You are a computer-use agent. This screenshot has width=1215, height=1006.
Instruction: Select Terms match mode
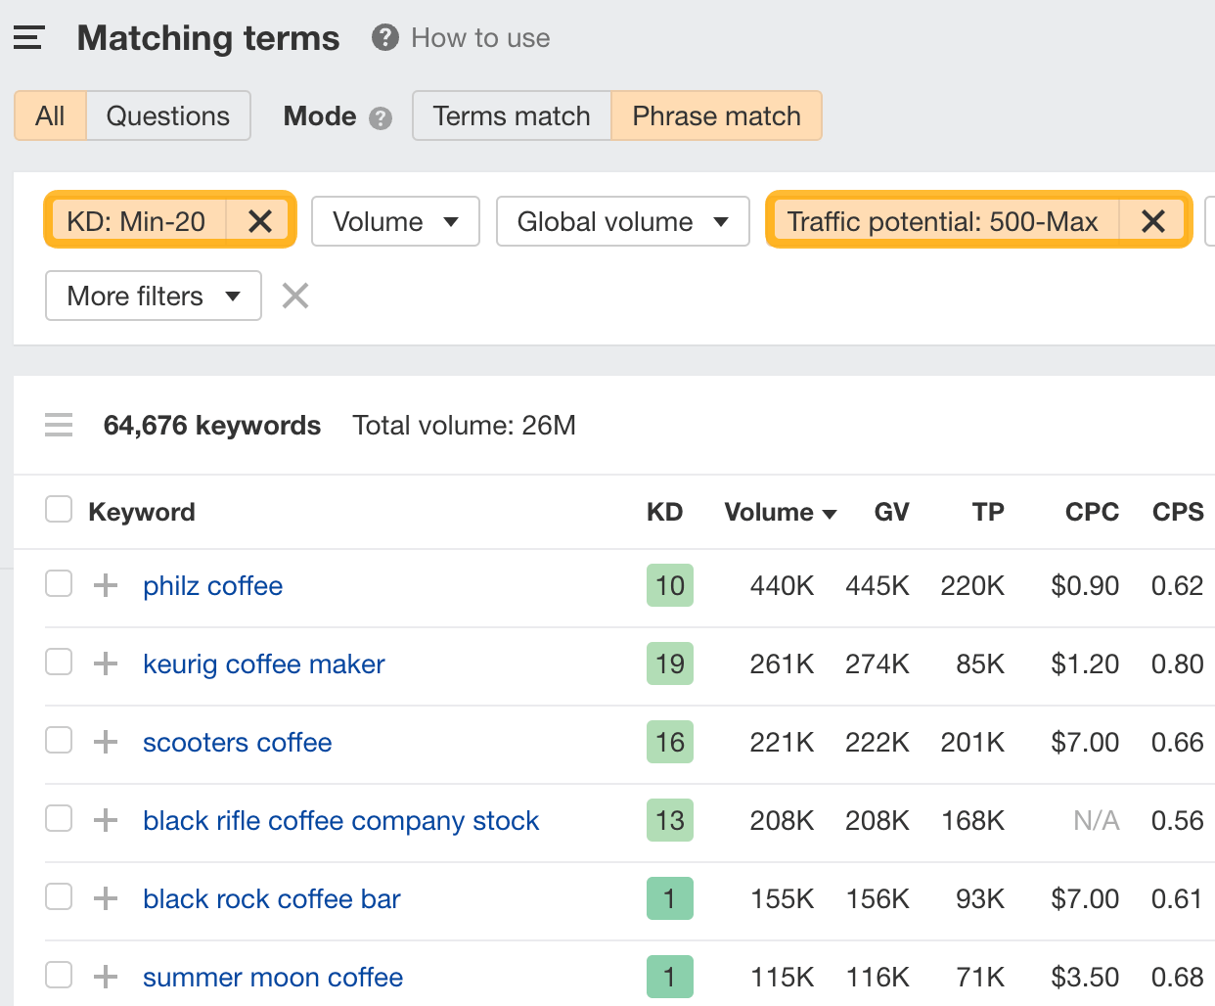[511, 115]
